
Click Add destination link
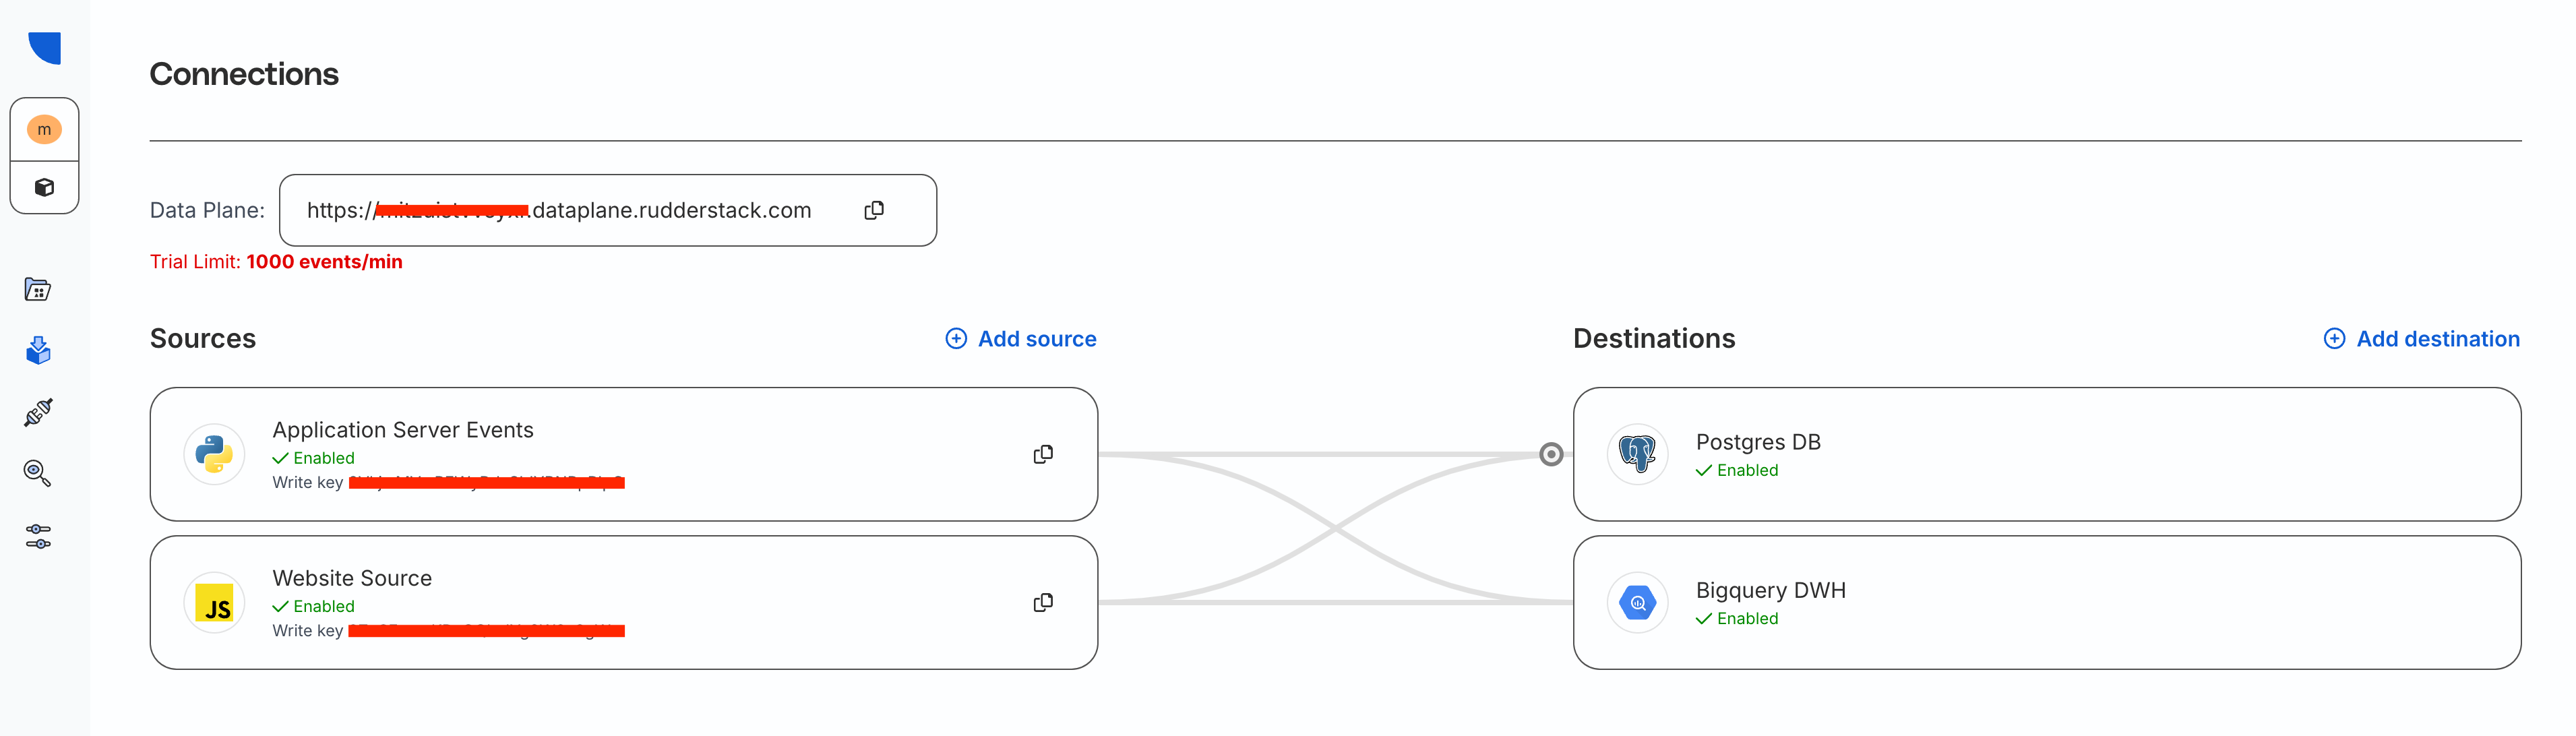pos(2422,339)
